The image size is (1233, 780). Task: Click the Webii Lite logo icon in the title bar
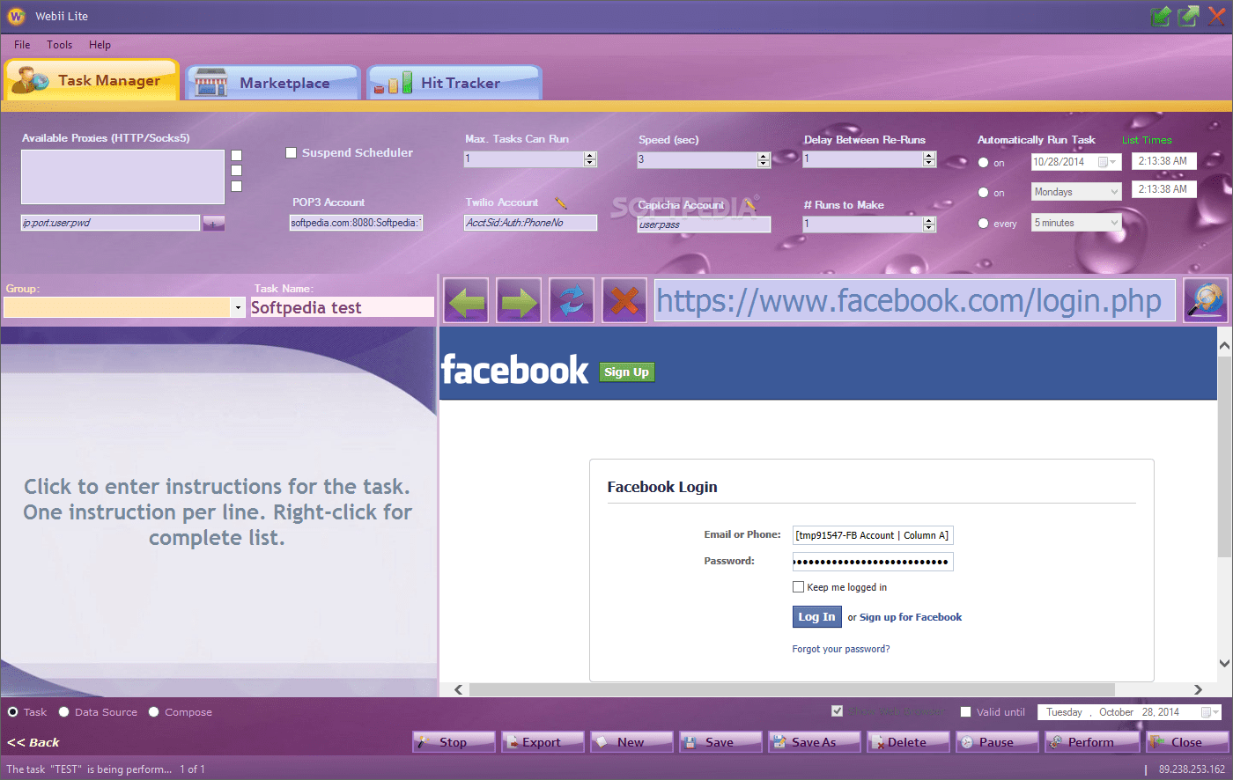click(16, 16)
